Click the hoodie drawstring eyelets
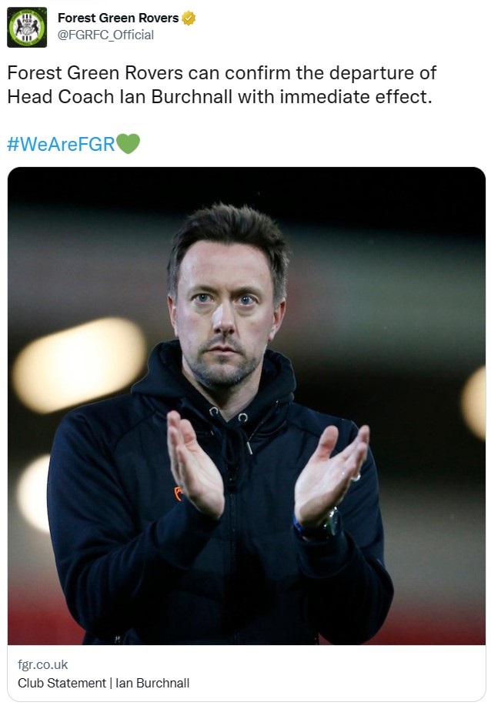491x709 pixels. click(x=229, y=413)
